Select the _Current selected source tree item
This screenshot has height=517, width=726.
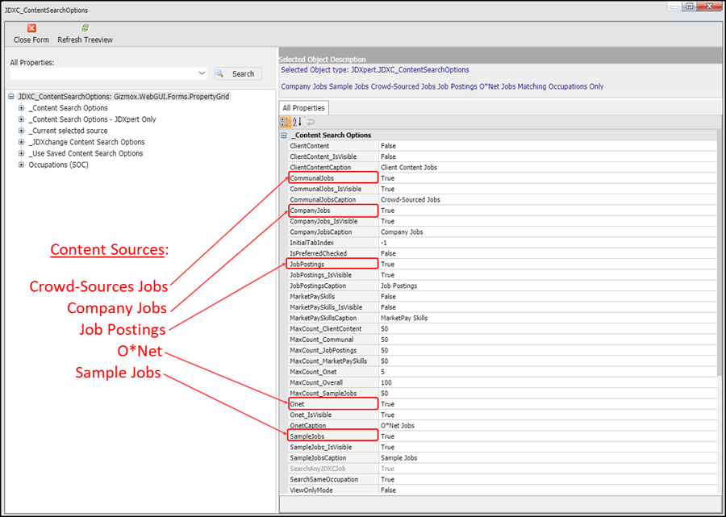68,131
